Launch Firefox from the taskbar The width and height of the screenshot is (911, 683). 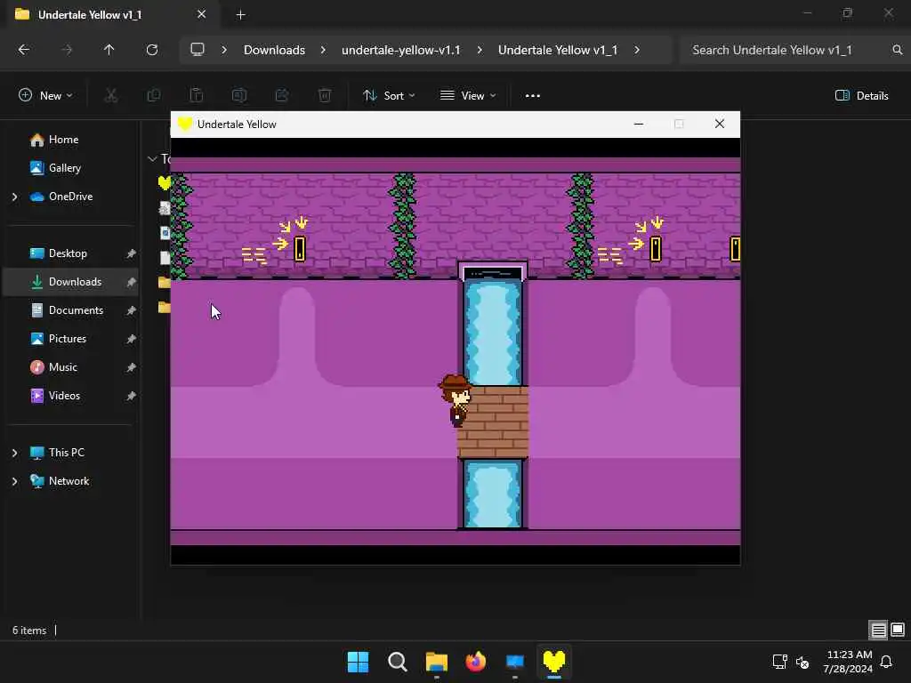(x=475, y=662)
